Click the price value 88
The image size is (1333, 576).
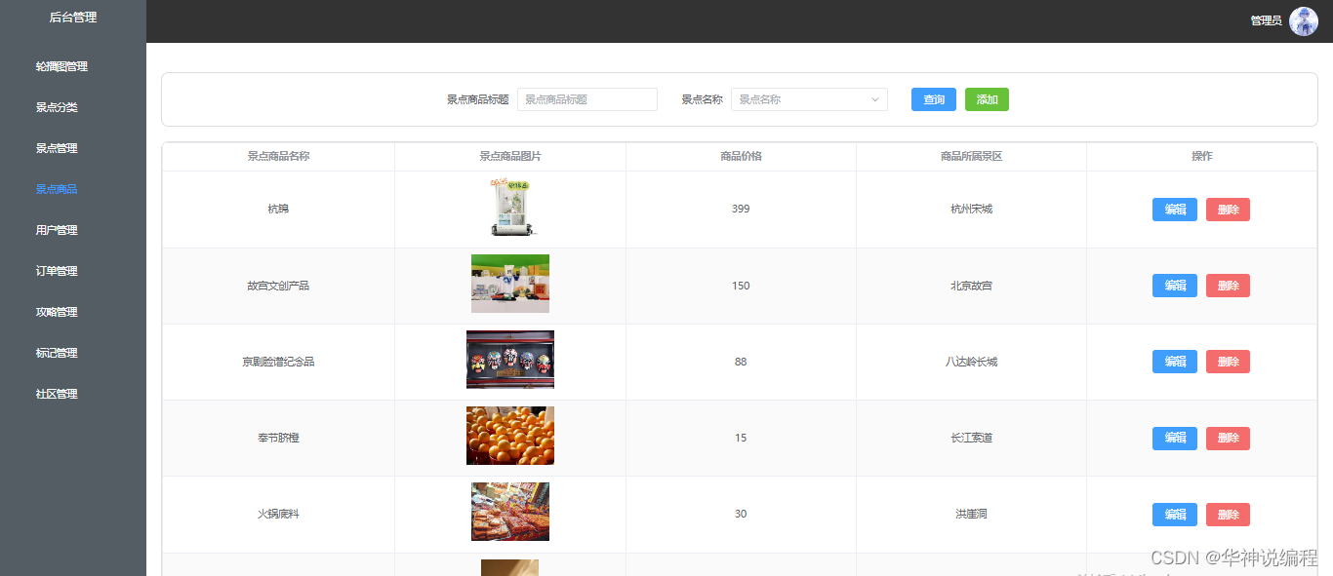click(x=741, y=362)
